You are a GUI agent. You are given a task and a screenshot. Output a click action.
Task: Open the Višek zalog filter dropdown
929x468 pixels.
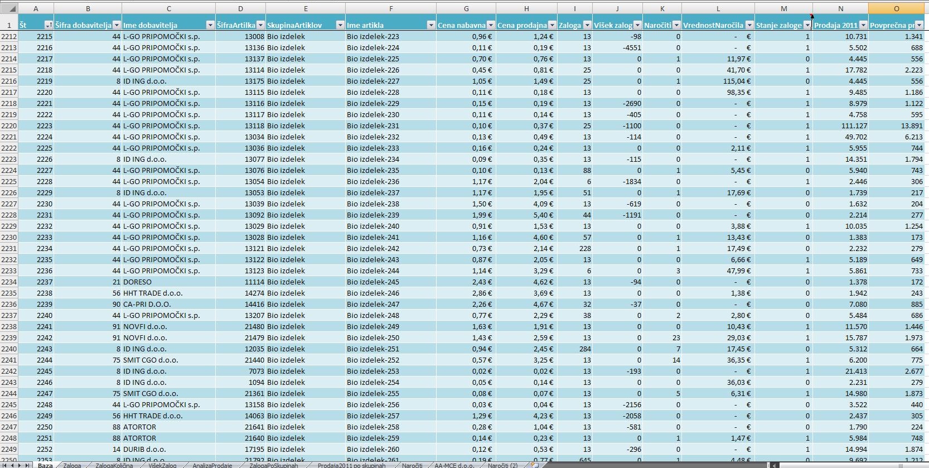click(637, 25)
